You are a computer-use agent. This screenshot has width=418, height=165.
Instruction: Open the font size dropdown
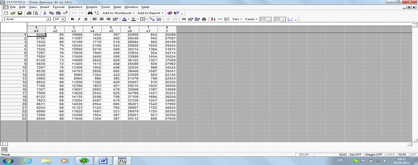coord(64,19)
